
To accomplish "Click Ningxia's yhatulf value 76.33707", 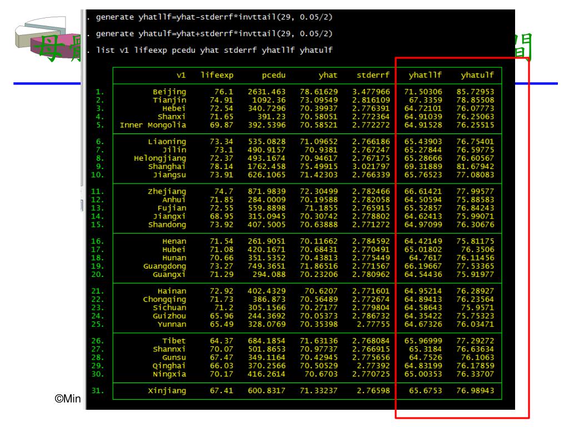I will pyautogui.click(x=475, y=374).
